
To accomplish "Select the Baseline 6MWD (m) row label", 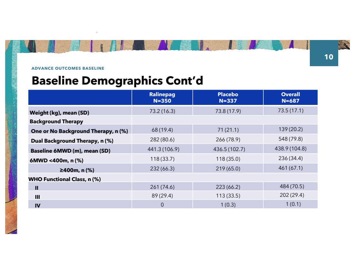I will (x=70, y=151).
